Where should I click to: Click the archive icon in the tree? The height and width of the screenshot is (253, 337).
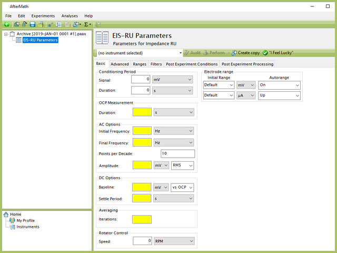point(12,34)
